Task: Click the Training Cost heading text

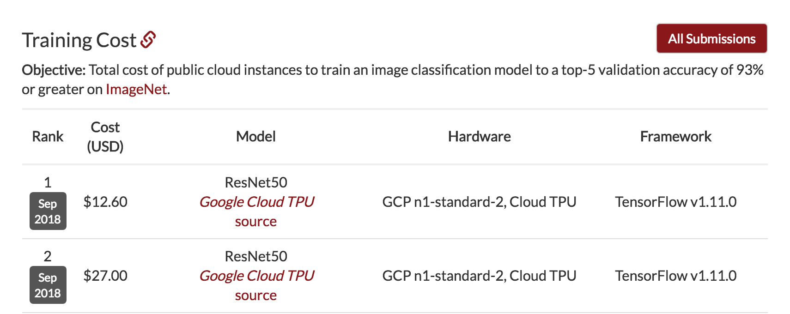Action: coord(79,40)
